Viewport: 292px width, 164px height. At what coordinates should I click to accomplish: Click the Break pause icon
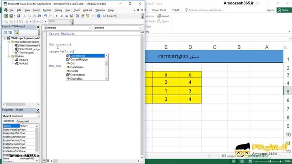[62, 16]
